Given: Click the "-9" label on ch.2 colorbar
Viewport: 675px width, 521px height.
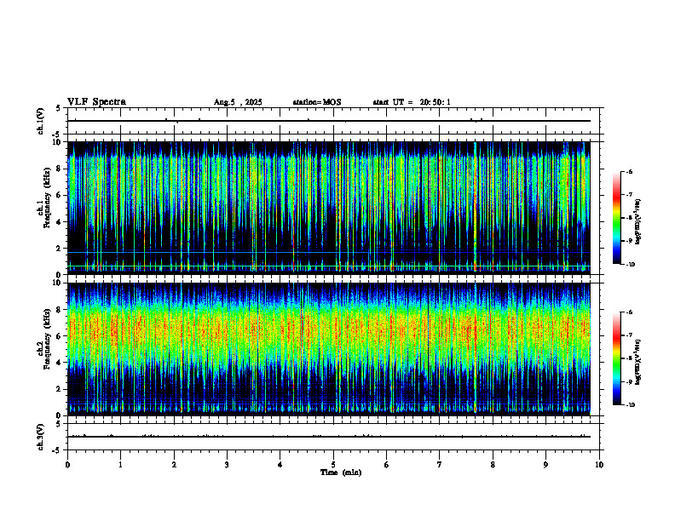Looking at the screenshot, I should click(629, 381).
